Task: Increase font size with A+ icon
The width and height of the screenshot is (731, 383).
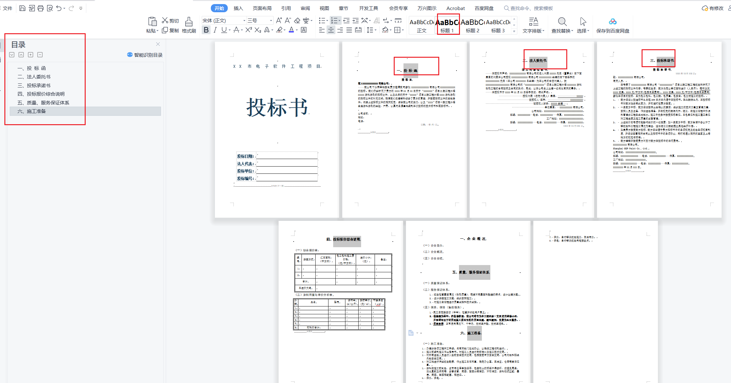Action: pyautogui.click(x=279, y=21)
